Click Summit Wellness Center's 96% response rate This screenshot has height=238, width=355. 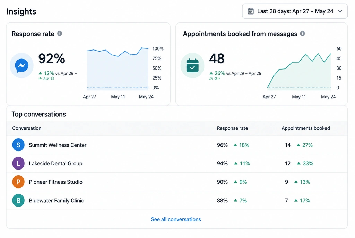pyautogui.click(x=222, y=145)
